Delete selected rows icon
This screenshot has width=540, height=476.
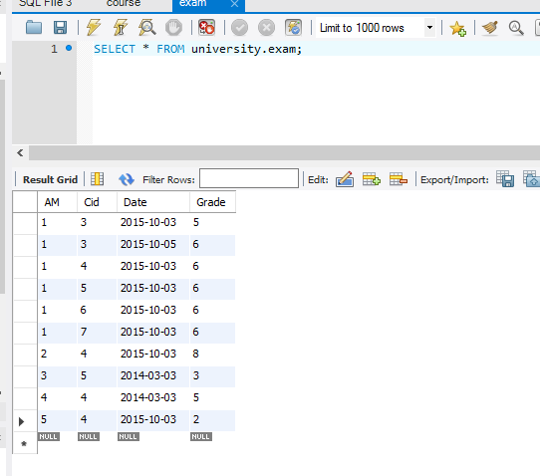(399, 179)
